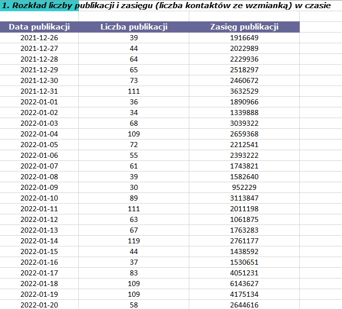Select reach value 4175134
342x309 pixels.
tap(244, 294)
